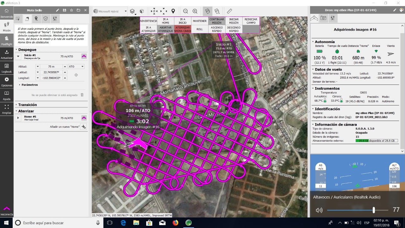
Task: Expand the Parámetros disclosure triangle
Action: 20,85
